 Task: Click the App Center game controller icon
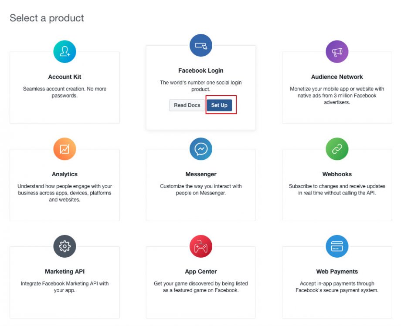(201, 246)
